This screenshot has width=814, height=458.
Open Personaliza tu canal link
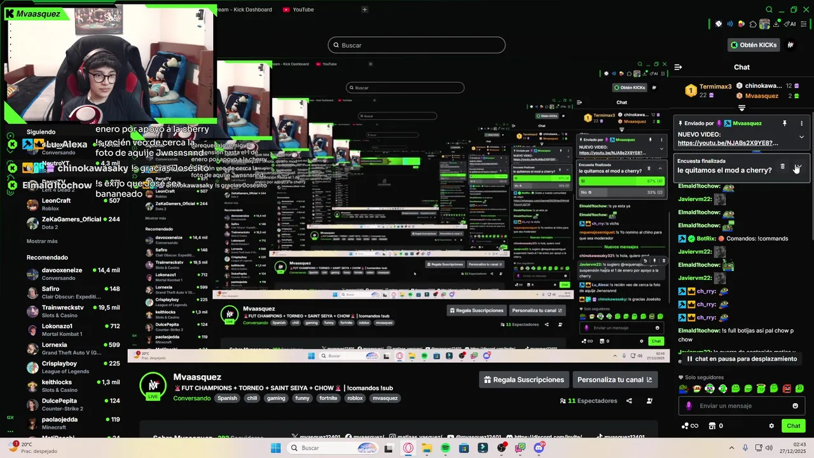[614, 380]
